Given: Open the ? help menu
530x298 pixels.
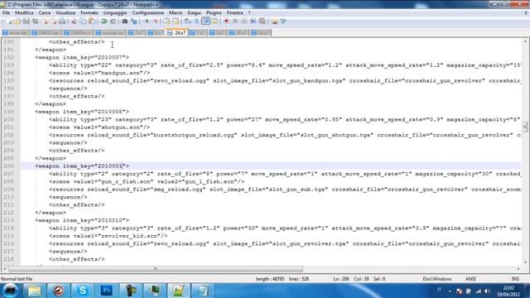Looking at the screenshot, I should [x=249, y=13].
